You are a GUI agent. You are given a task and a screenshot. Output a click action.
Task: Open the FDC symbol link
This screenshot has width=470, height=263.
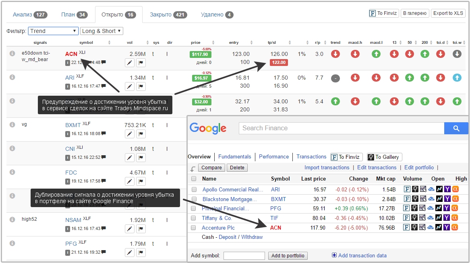71,173
